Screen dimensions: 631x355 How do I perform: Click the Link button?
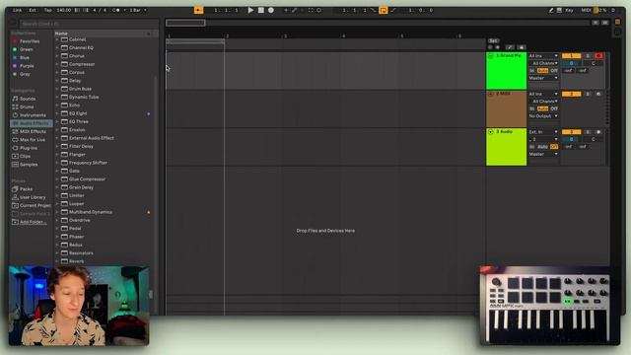(x=18, y=10)
